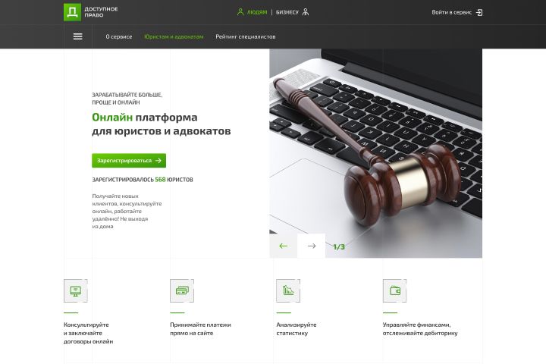This screenshot has width=546, height=364.
Task: Switch to Бизнесу audience toggle
Action: tap(287, 12)
